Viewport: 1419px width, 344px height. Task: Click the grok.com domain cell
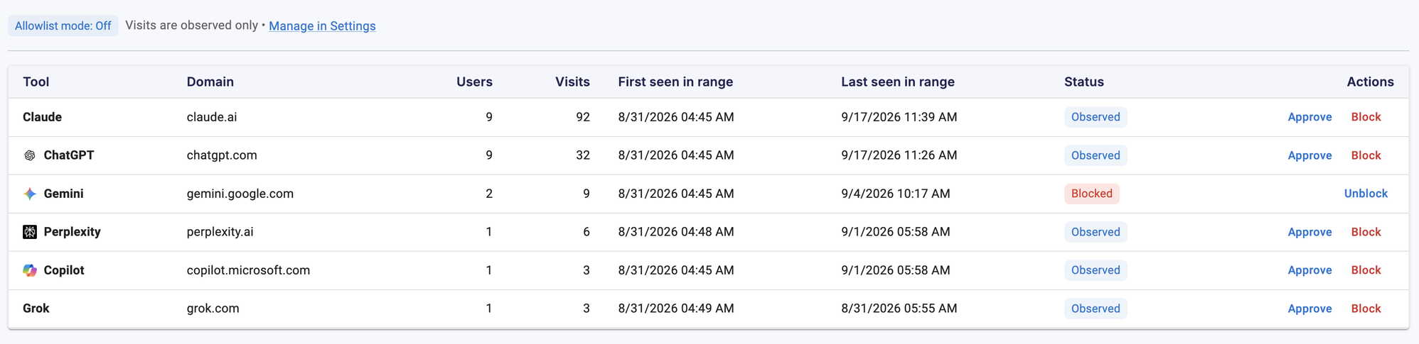[213, 309]
